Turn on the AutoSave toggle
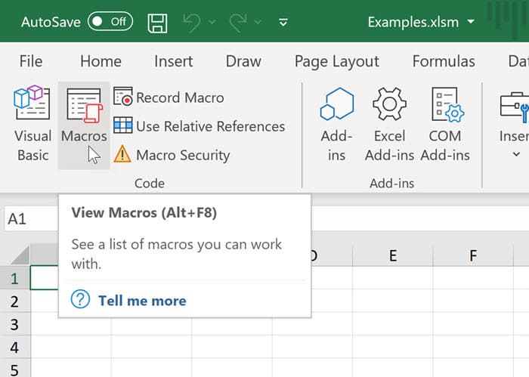 point(110,22)
